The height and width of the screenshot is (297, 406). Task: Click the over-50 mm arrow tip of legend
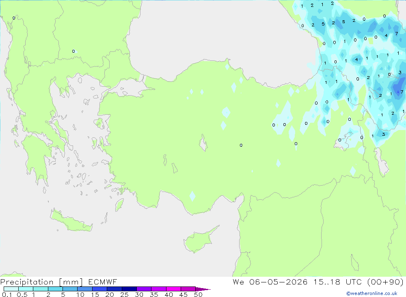pos(203,289)
